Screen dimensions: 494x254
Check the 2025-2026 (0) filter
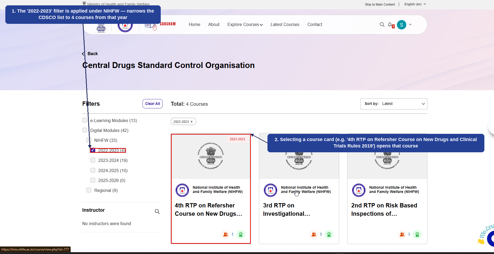click(x=93, y=180)
